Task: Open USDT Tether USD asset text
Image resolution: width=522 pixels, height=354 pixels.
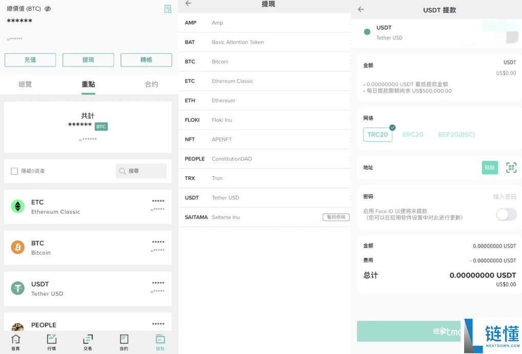Action: pos(47,289)
